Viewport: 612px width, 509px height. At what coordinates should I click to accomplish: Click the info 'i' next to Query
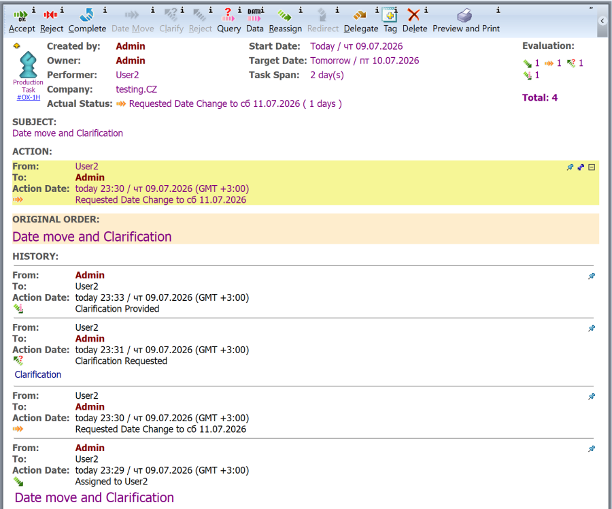click(239, 10)
